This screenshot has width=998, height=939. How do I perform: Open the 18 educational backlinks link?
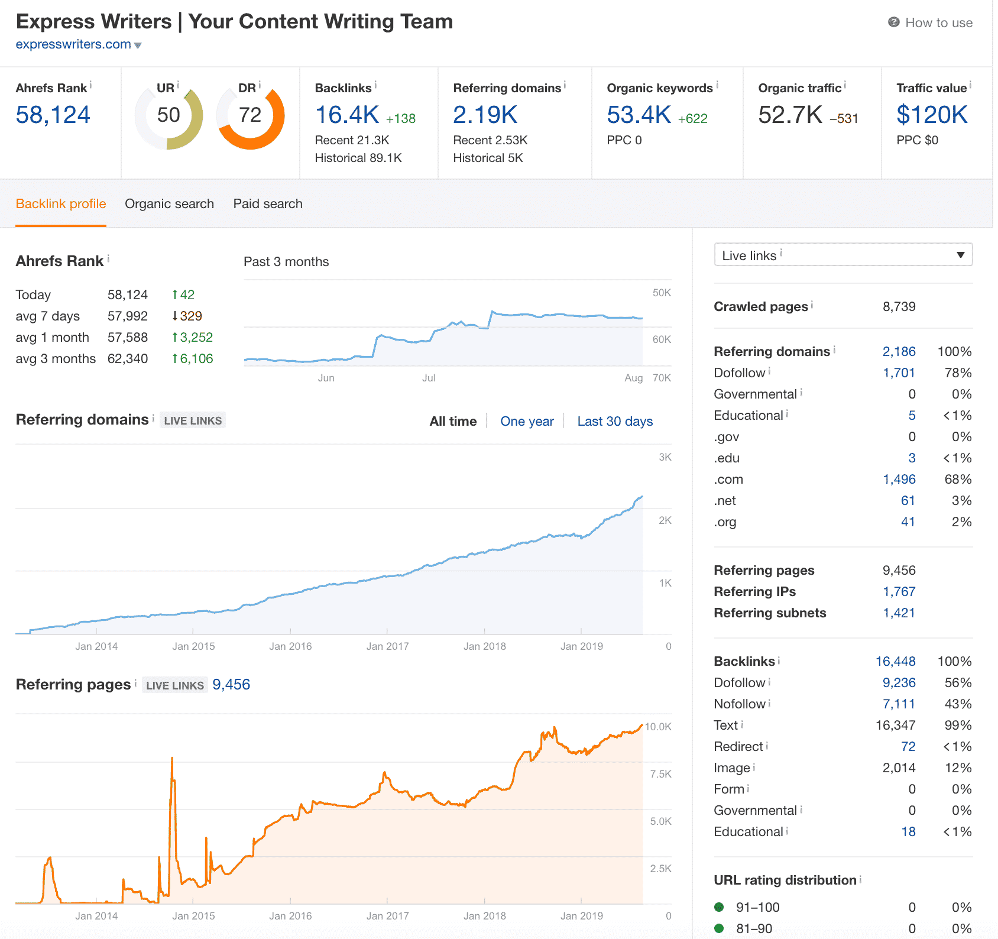tap(908, 832)
